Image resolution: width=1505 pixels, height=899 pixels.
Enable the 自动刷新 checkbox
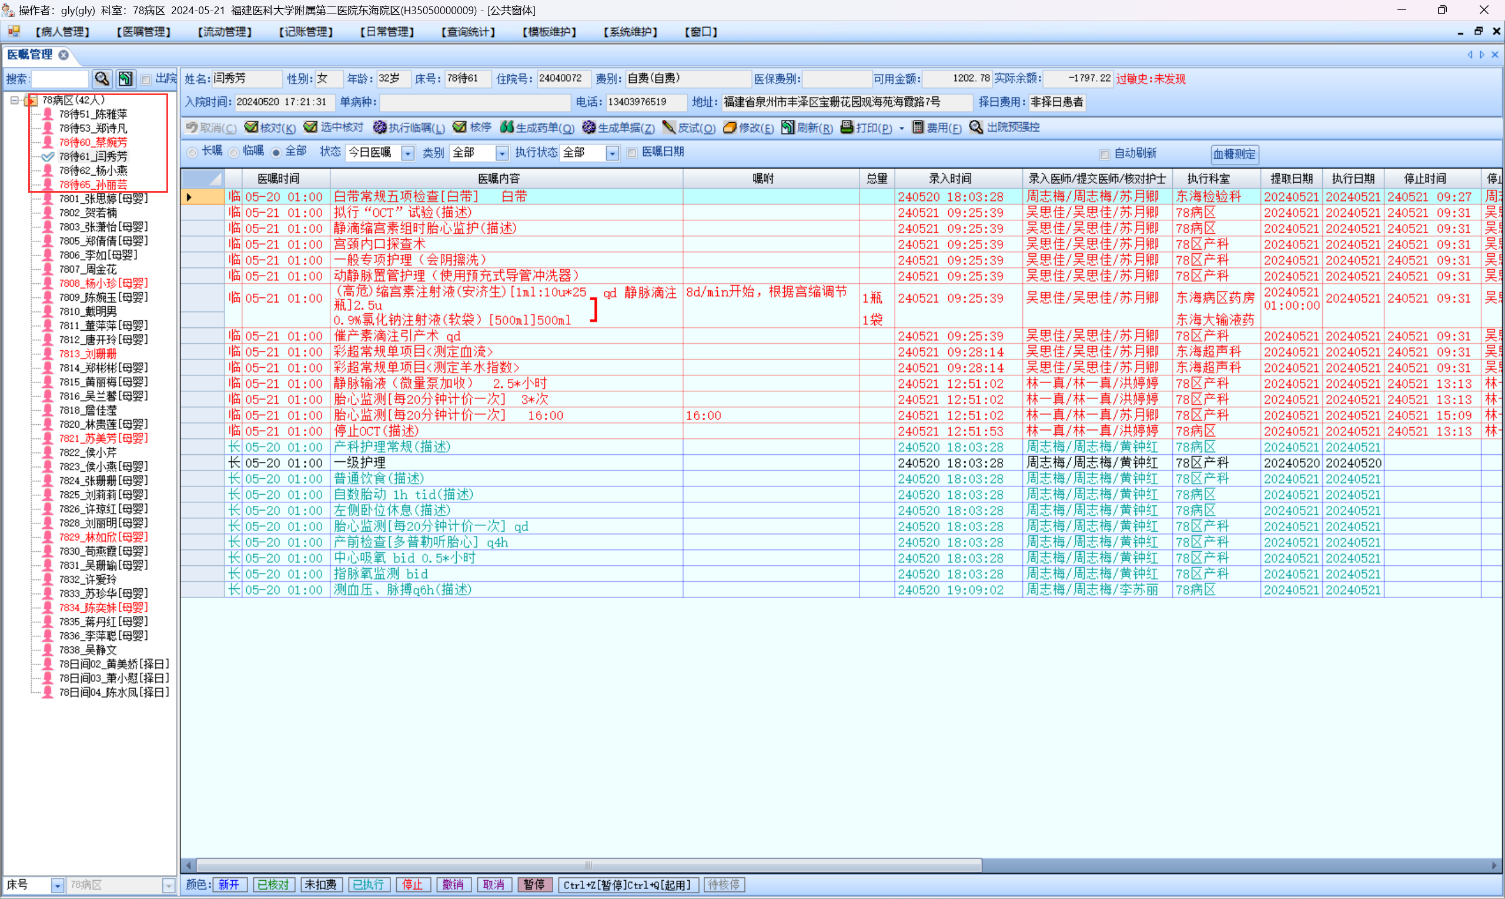[1105, 155]
